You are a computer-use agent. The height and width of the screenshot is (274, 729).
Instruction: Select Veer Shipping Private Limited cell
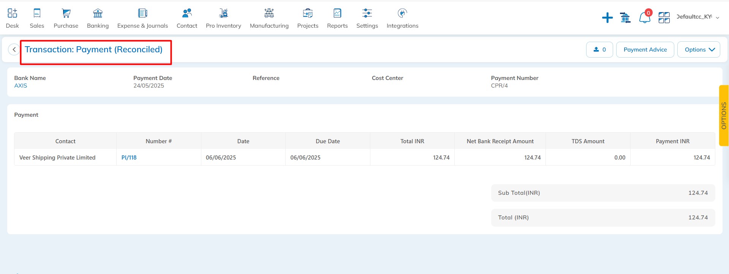click(x=65, y=158)
